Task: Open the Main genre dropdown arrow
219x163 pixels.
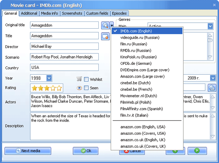Action: [210, 26]
